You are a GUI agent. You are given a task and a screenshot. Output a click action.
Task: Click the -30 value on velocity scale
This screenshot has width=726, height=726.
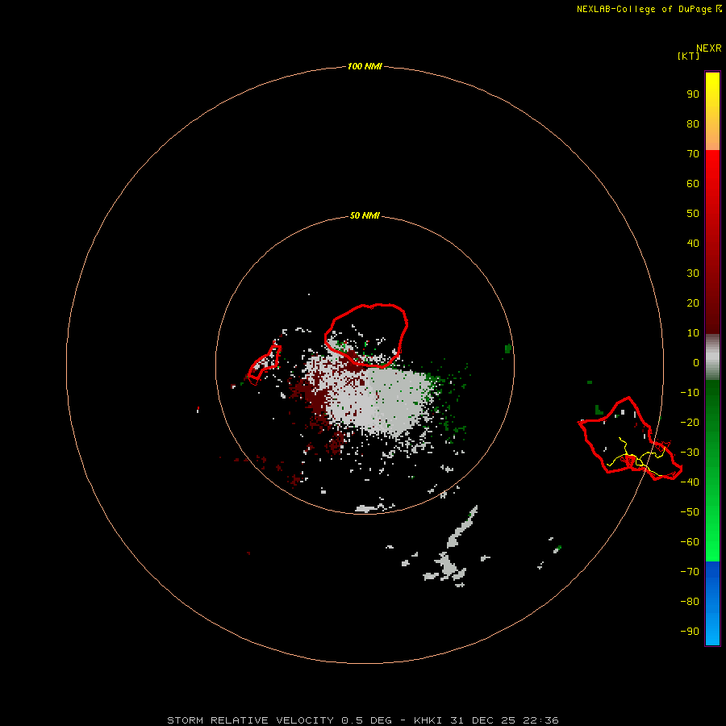690,453
